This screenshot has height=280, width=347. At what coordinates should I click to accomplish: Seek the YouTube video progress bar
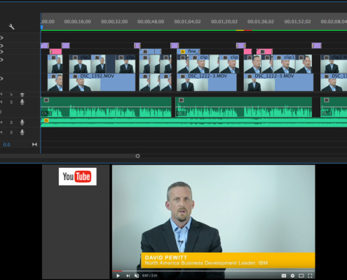214,271
